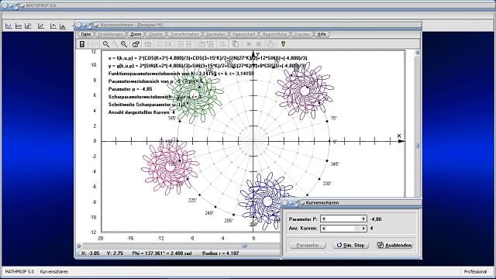This screenshot has width=496, height=279.
Task: Click the zoom-out magnifier icon
Action: click(x=106, y=44)
